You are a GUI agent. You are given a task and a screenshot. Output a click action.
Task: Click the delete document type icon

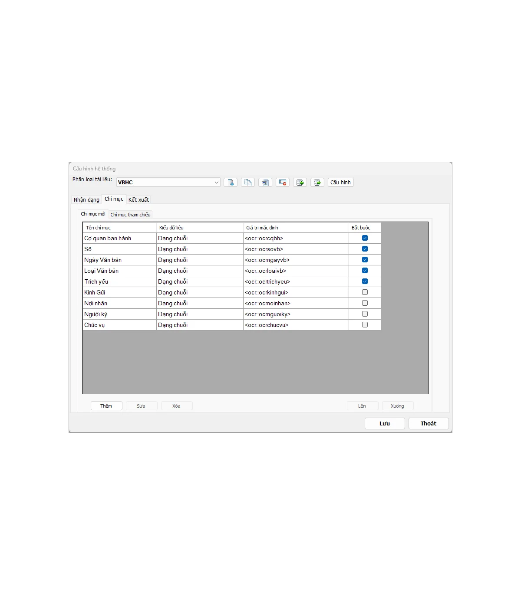click(283, 183)
